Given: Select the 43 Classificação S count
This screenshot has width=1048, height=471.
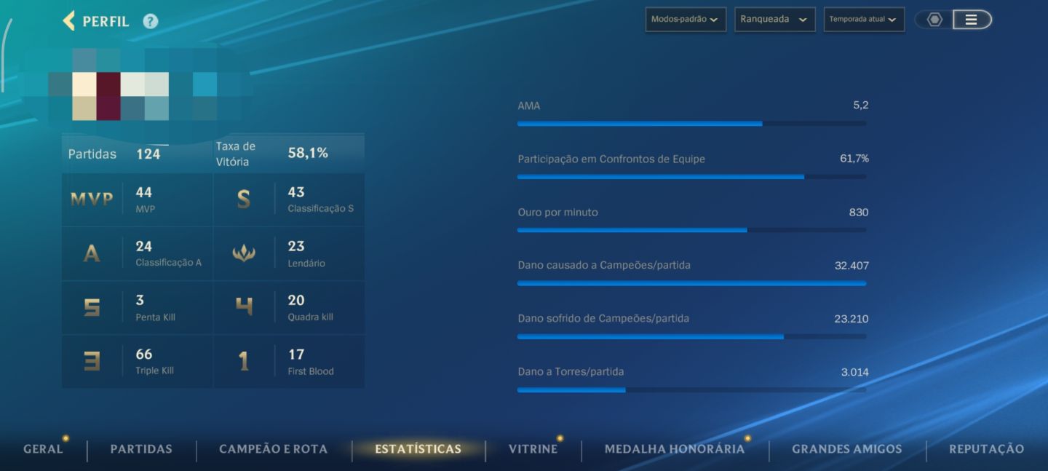Looking at the screenshot, I should pyautogui.click(x=296, y=192).
